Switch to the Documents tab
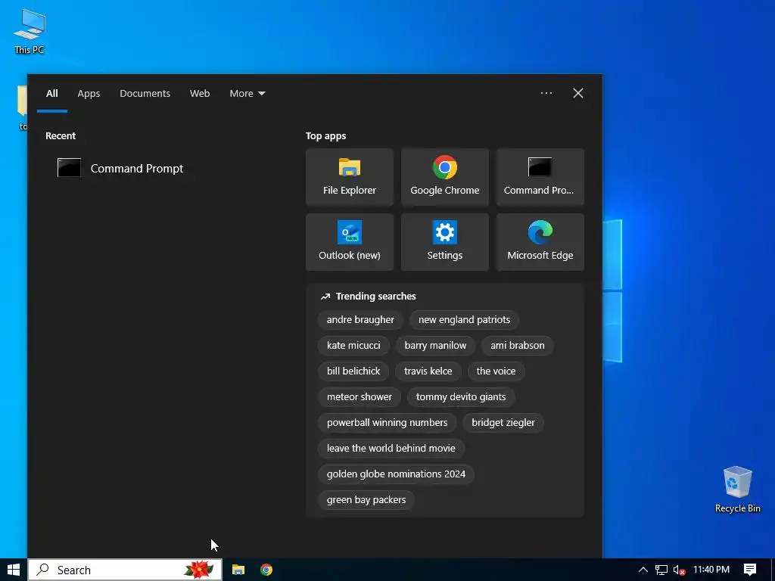Image resolution: width=775 pixels, height=581 pixels. 145,93
